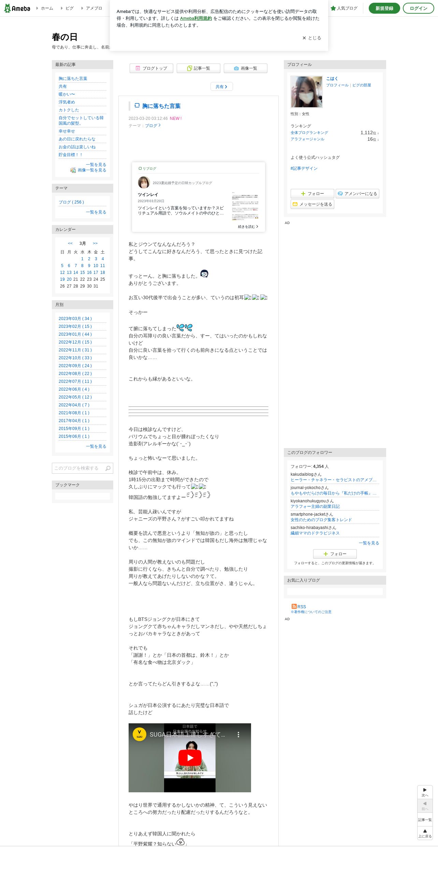Image resolution: width=438 pixels, height=877 pixels.
Task: Click 続きを読む in the reblog card
Action: tap(248, 227)
